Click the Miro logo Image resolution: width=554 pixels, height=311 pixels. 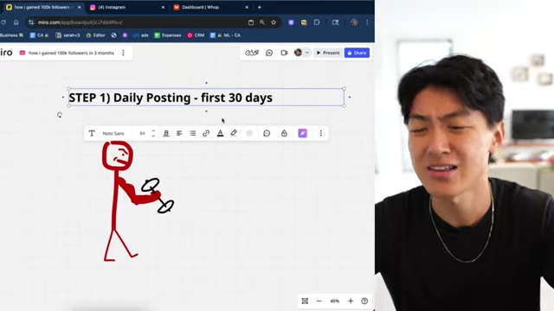tap(6, 53)
